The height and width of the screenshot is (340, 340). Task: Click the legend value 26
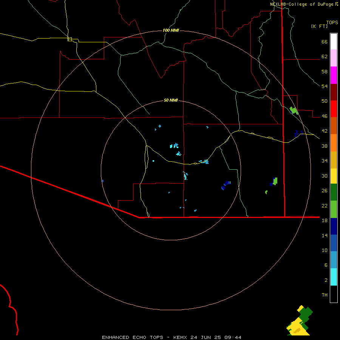[325, 190]
